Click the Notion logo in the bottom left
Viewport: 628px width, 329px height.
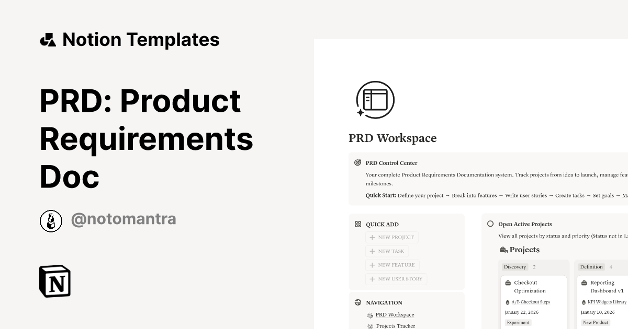pos(54,281)
